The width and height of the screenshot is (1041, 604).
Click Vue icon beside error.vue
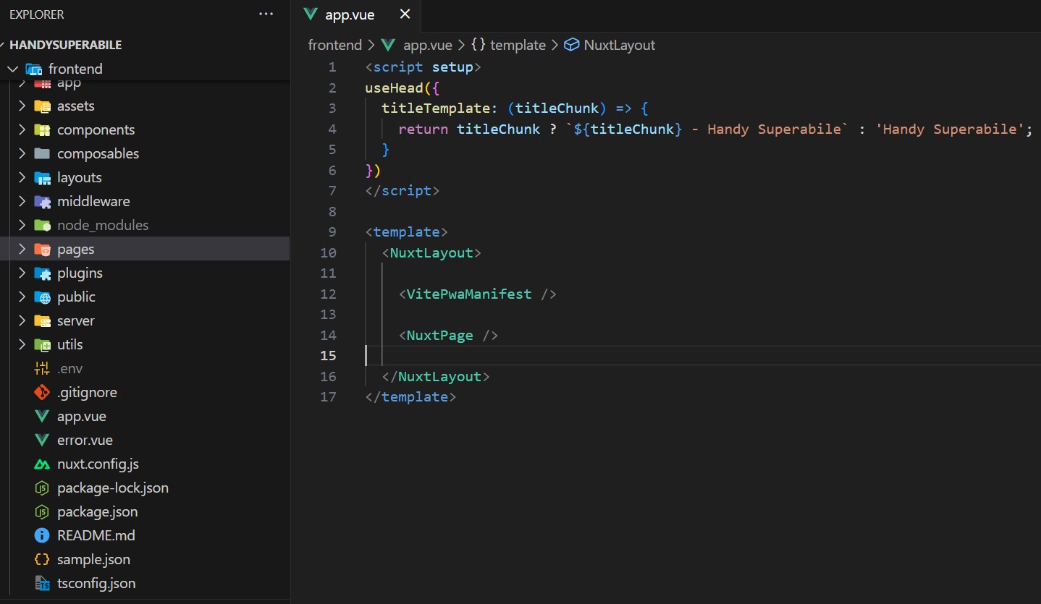pos(42,441)
